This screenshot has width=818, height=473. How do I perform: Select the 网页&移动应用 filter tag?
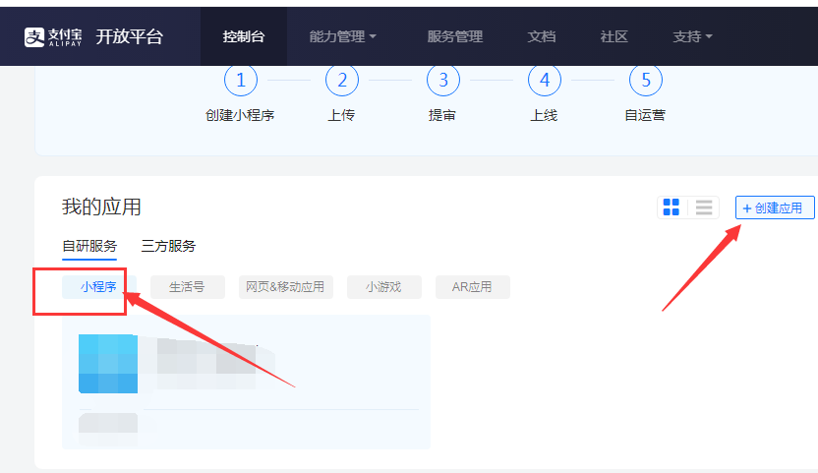[286, 287]
